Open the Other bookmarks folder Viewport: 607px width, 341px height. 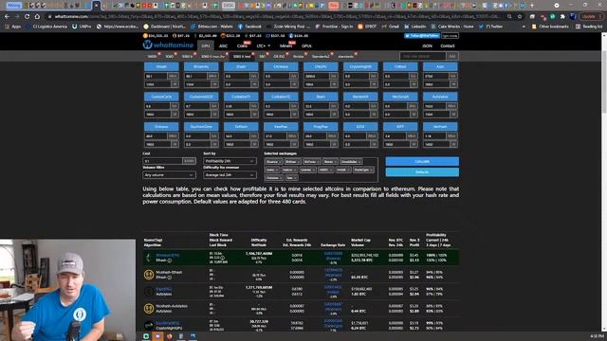550,27
